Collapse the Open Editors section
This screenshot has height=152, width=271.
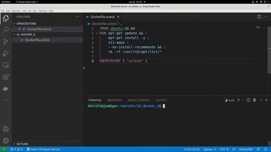[x=14, y=24]
